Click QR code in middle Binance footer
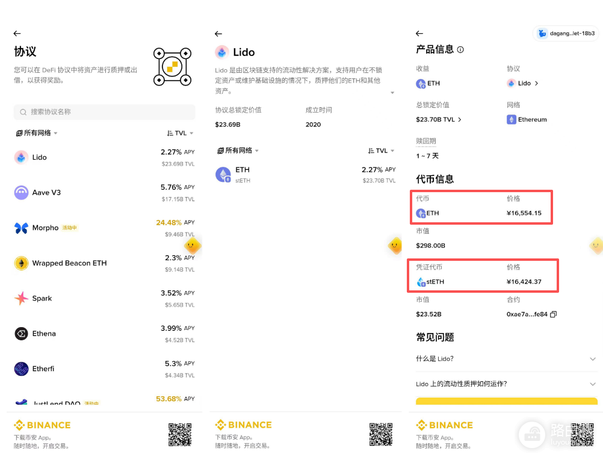The height and width of the screenshot is (459, 603). 381,435
